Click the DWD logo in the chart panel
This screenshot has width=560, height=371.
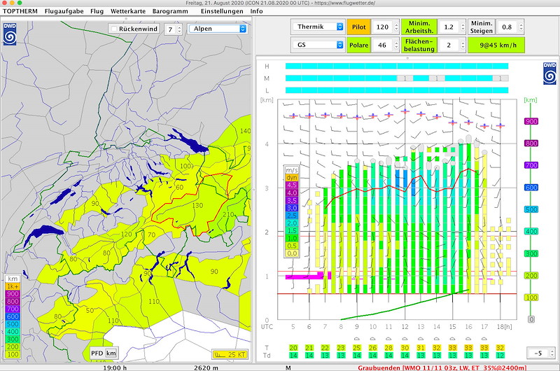[549, 73]
